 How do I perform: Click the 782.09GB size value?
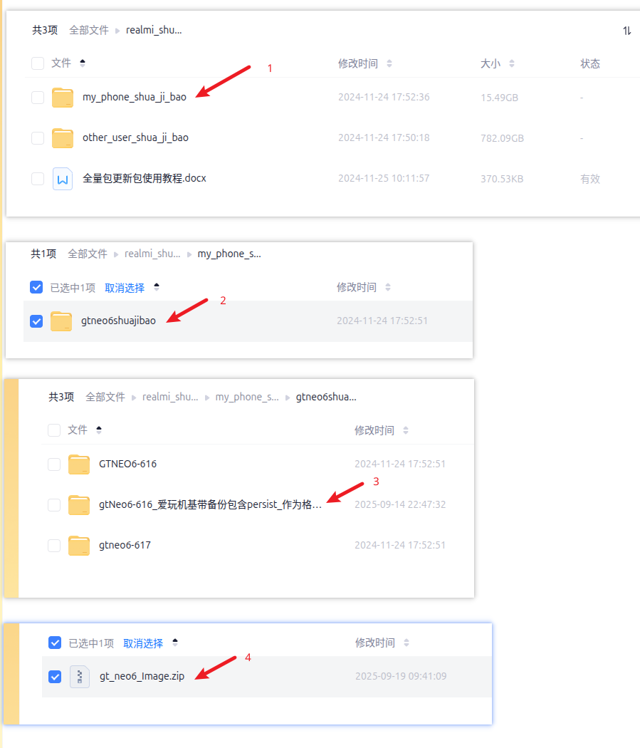pyautogui.click(x=503, y=138)
